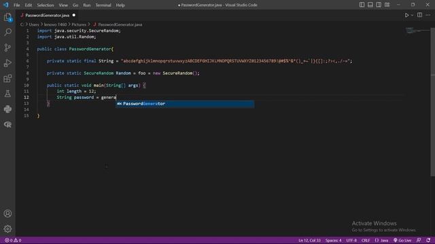Change UTF-8 file encoding
The width and height of the screenshot is (435, 244).
click(x=351, y=241)
